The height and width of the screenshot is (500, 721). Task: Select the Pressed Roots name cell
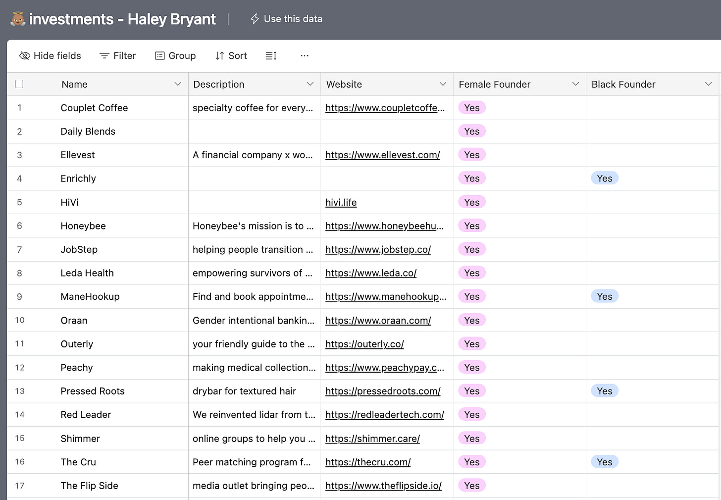pyautogui.click(x=122, y=391)
